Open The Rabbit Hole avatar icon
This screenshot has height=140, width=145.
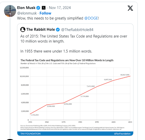point(23,29)
